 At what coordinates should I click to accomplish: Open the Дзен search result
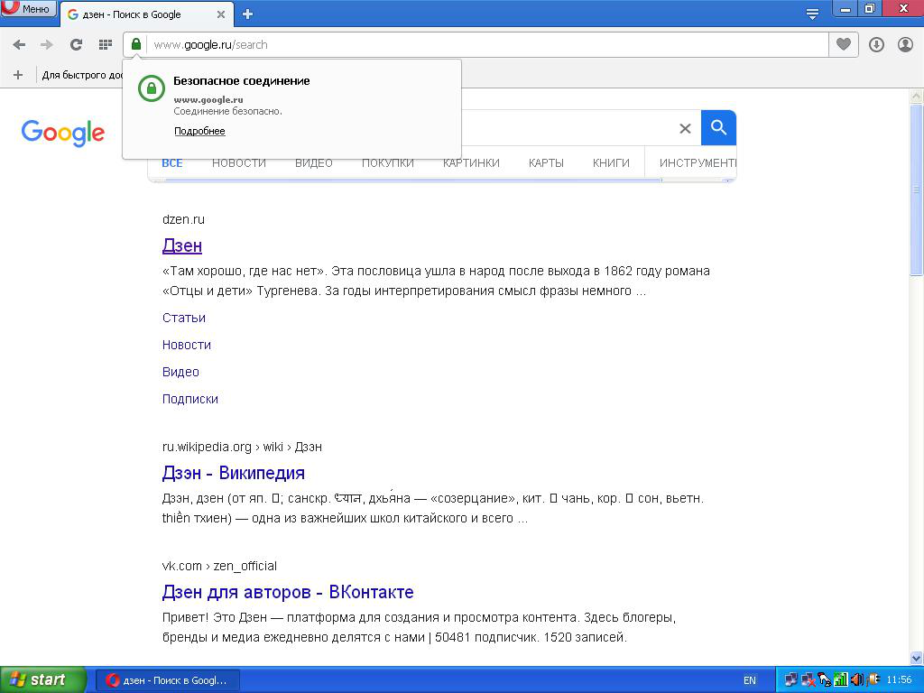click(x=182, y=245)
